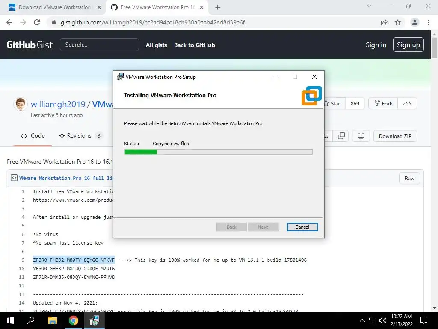The image size is (438, 329).
Task: Click the forward navigation arrow
Action: pyautogui.click(x=23, y=22)
